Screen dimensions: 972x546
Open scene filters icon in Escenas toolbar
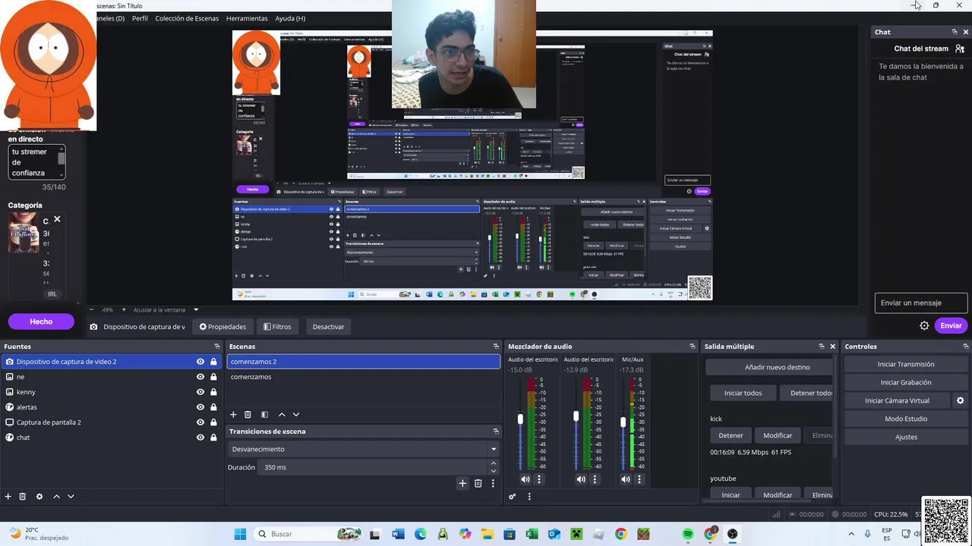click(264, 415)
